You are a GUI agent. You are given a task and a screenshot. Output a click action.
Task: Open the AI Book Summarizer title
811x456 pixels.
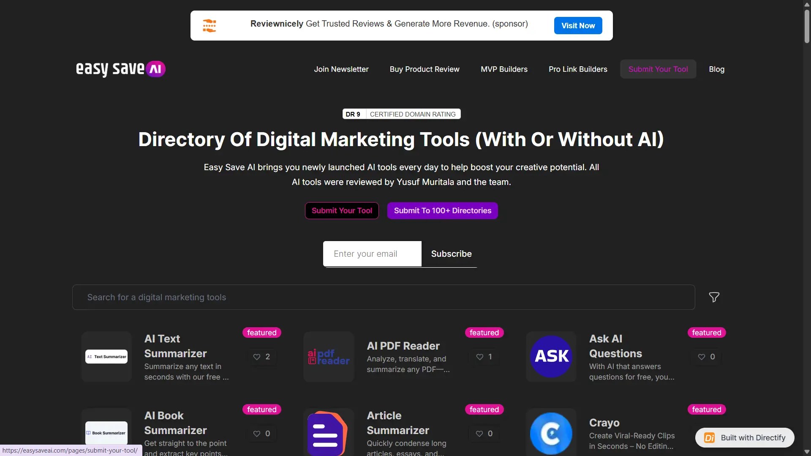(x=175, y=423)
